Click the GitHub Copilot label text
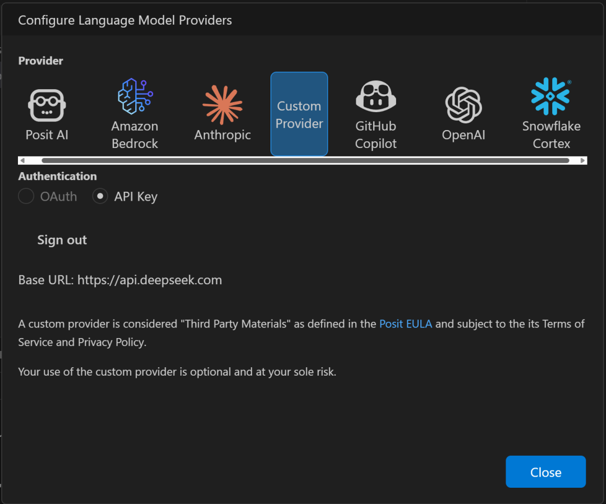 (x=375, y=135)
